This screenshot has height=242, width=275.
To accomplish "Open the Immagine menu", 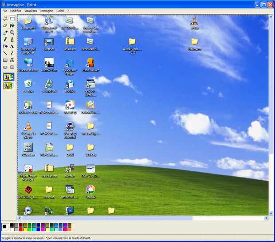I will 47,11.
